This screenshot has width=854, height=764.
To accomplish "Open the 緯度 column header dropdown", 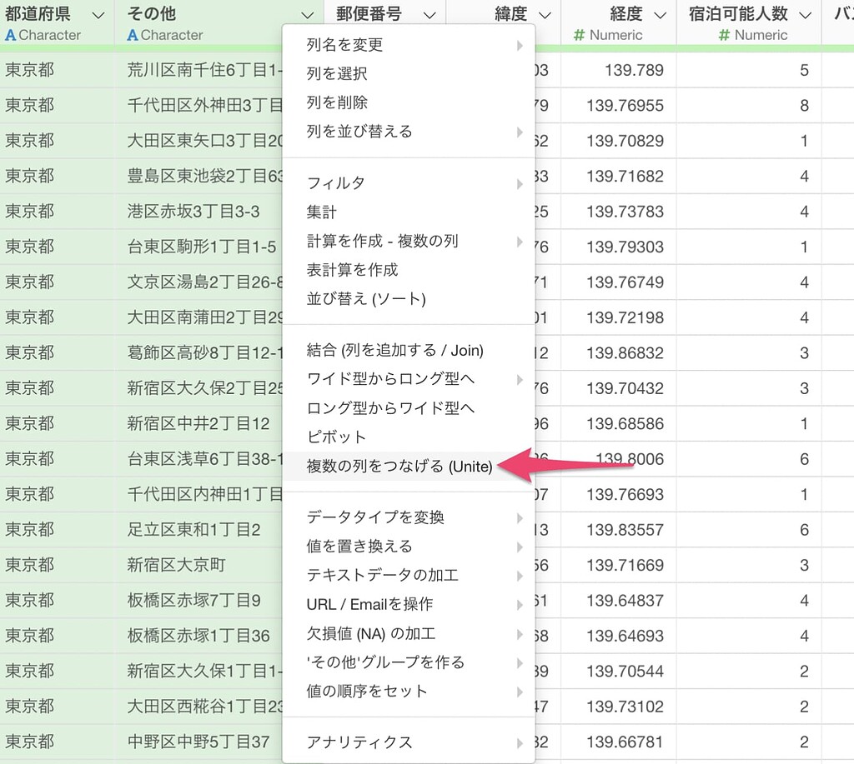I will tap(545, 13).
